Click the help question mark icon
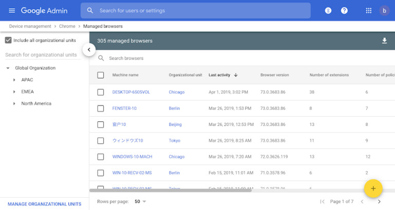Screen dimensions: 395x210 (344, 11)
